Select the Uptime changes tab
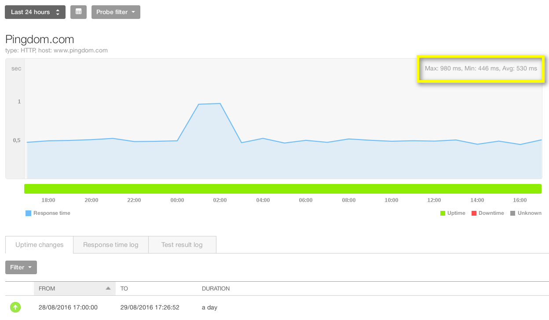The image size is (549, 320). (x=39, y=245)
